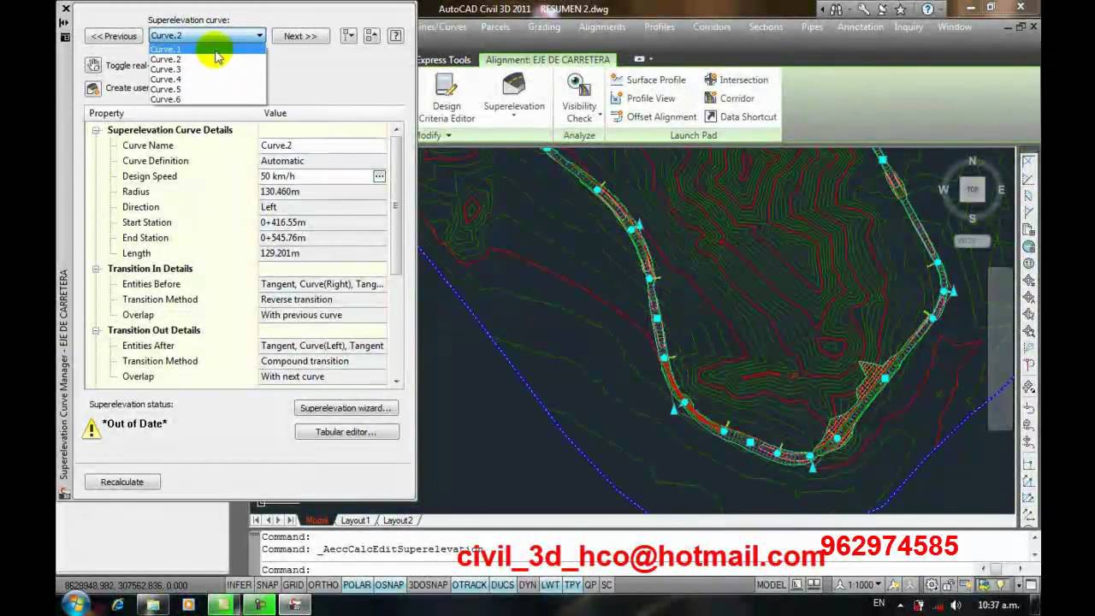Click the << Previous button
This screenshot has width=1095, height=616.
click(x=114, y=36)
